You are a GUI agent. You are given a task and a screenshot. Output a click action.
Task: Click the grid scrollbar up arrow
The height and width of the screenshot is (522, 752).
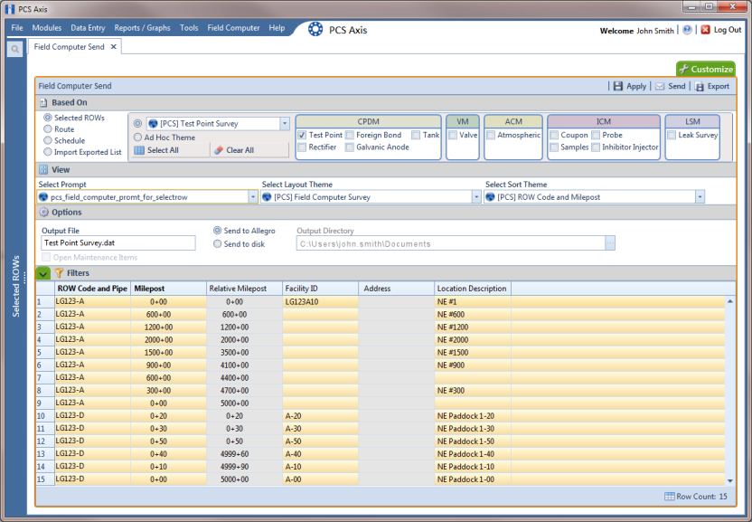730,301
